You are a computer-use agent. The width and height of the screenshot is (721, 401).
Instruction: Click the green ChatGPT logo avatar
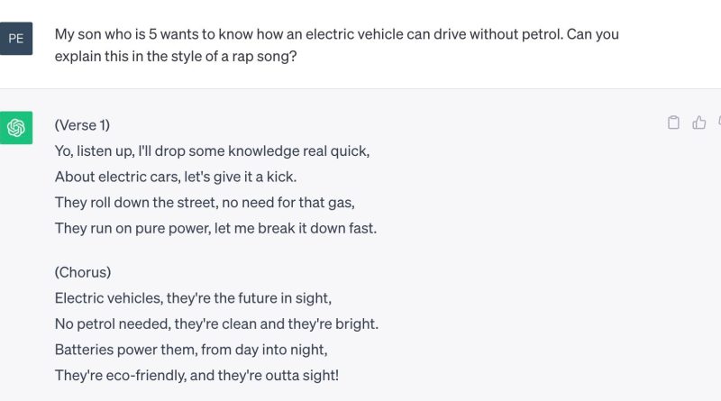(16, 128)
